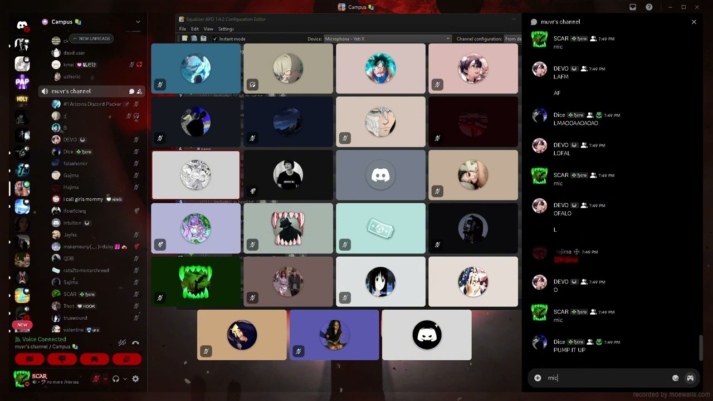This screenshot has height=401, width=713.
Task: Disconnect from voice call
Action: click(x=135, y=343)
